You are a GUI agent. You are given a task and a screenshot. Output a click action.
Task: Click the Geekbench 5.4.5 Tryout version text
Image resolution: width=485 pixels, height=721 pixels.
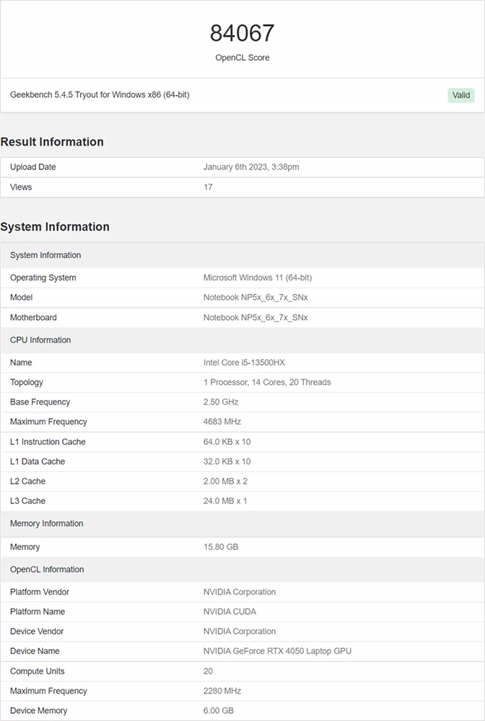[100, 94]
